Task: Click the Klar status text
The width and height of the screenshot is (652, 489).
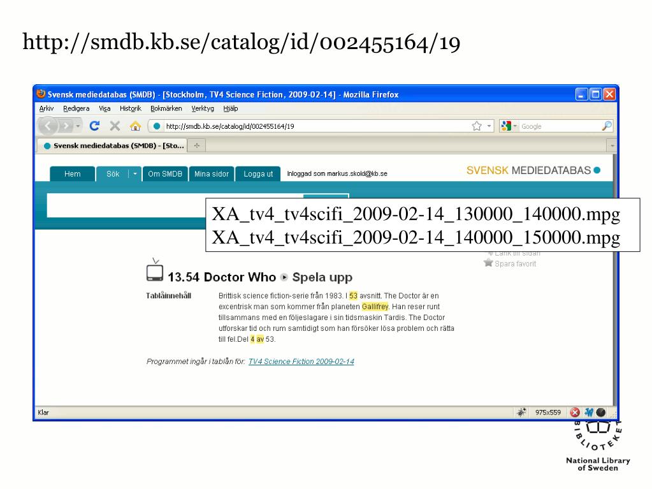Action: click(43, 412)
